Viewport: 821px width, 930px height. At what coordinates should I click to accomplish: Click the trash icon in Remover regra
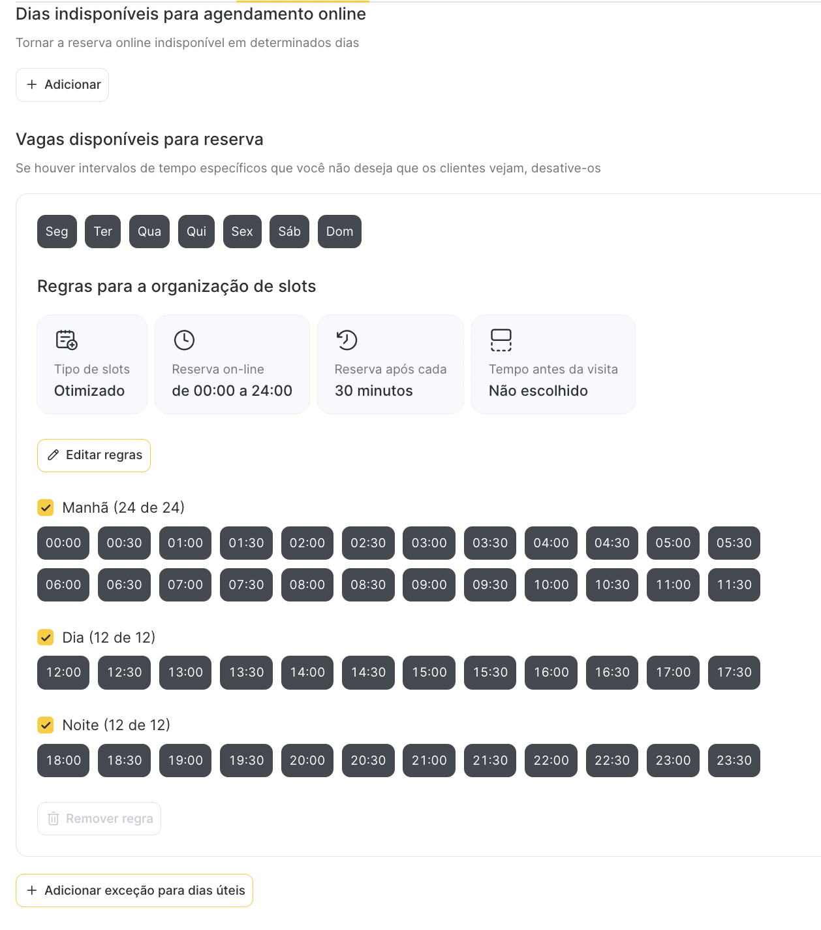coord(54,819)
